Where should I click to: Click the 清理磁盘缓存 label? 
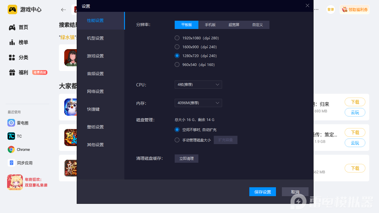(x=150, y=158)
